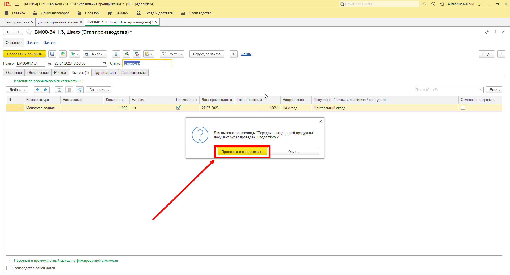Open the Склад и доставка section
510x275 pixels.
click(155, 13)
